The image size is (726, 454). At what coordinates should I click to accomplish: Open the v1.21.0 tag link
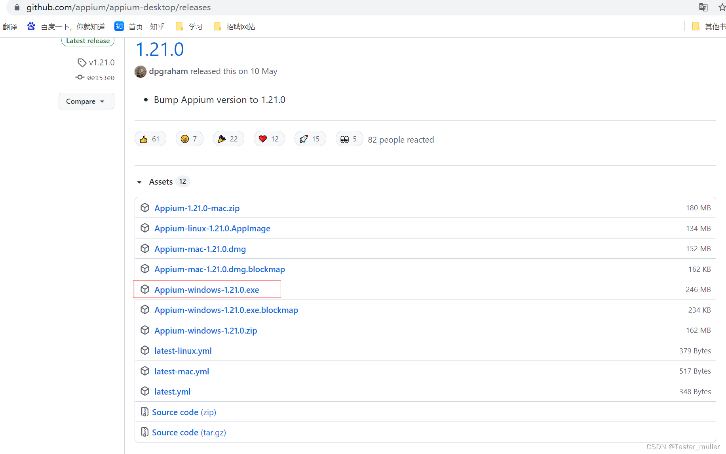tap(96, 63)
